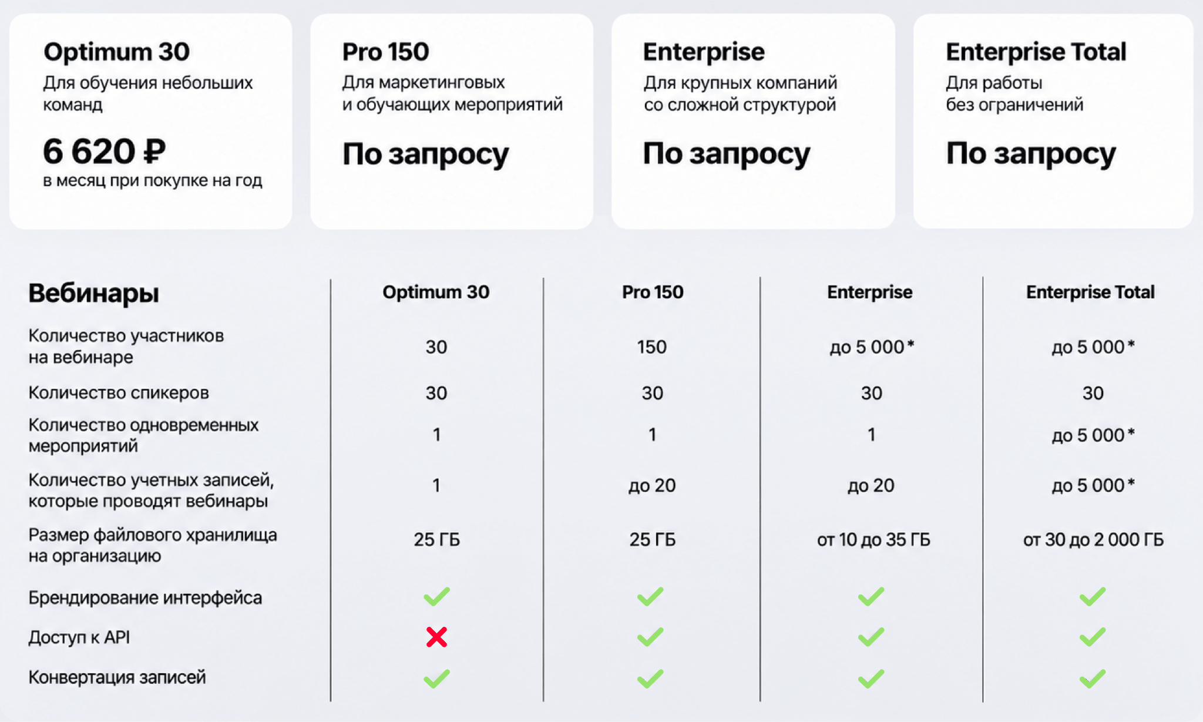1203x722 pixels.
Task: Click Enterprise branding checkmark
Action: [x=871, y=597]
